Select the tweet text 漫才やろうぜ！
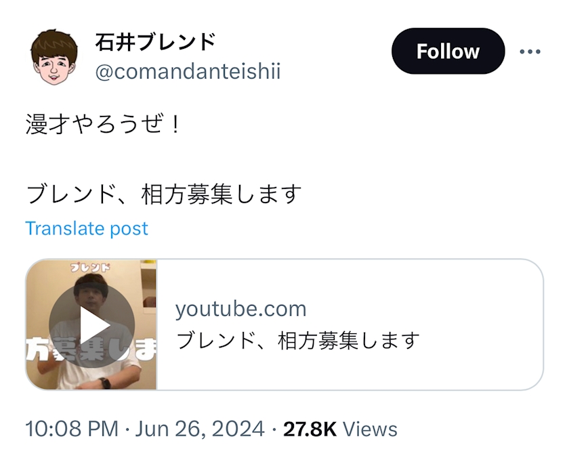The height and width of the screenshot is (462, 569). [x=104, y=125]
